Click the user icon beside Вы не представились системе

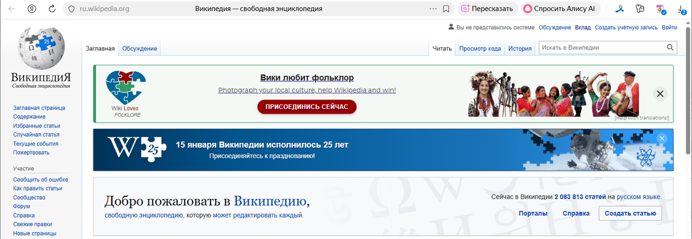(x=451, y=27)
